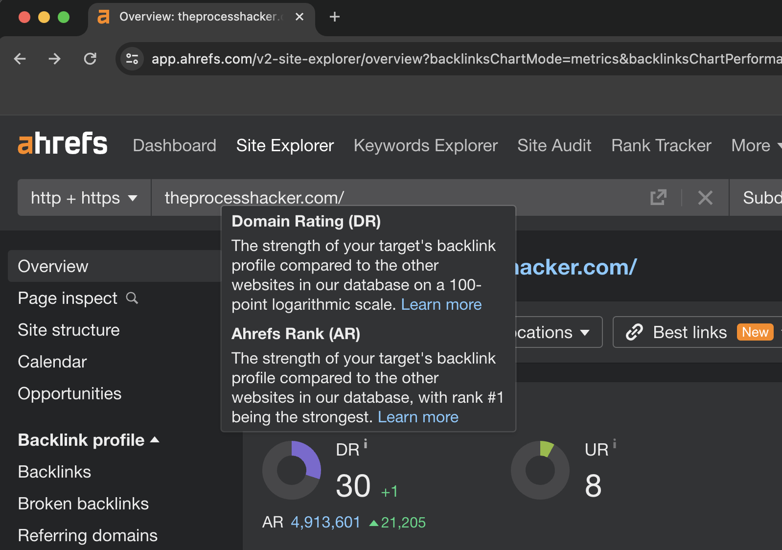The height and width of the screenshot is (550, 782).
Task: Click the DR info icon
Action: (x=366, y=444)
